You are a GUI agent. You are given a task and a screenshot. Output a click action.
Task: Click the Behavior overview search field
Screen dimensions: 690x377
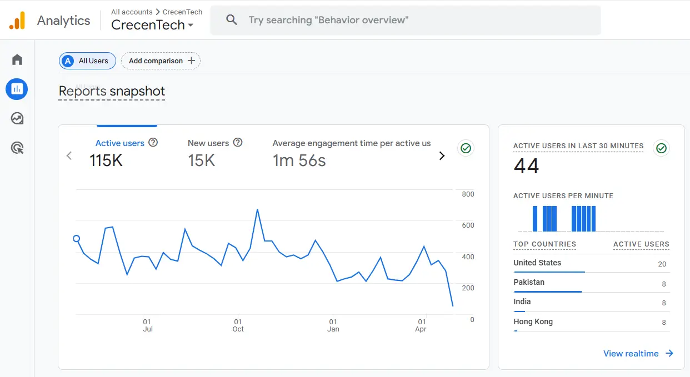[406, 20]
